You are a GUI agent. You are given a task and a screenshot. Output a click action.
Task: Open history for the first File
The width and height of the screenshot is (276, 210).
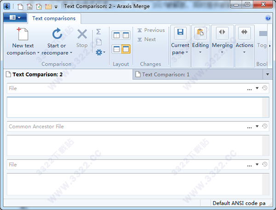[x=265, y=88]
